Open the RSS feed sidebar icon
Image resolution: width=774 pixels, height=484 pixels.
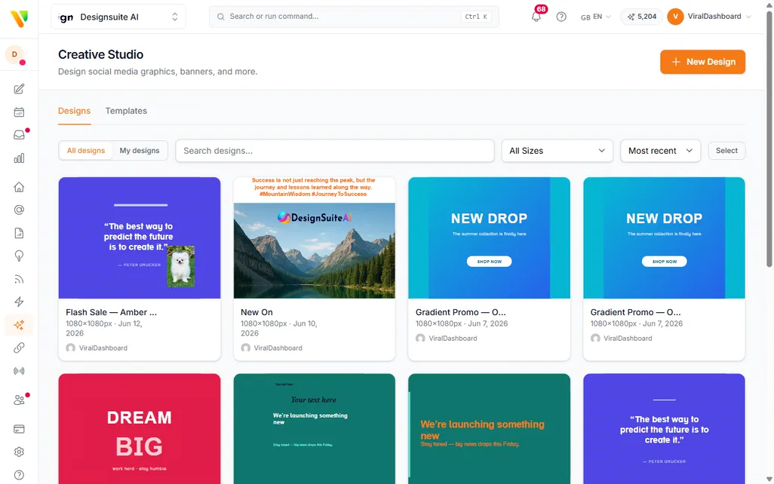[x=19, y=279]
